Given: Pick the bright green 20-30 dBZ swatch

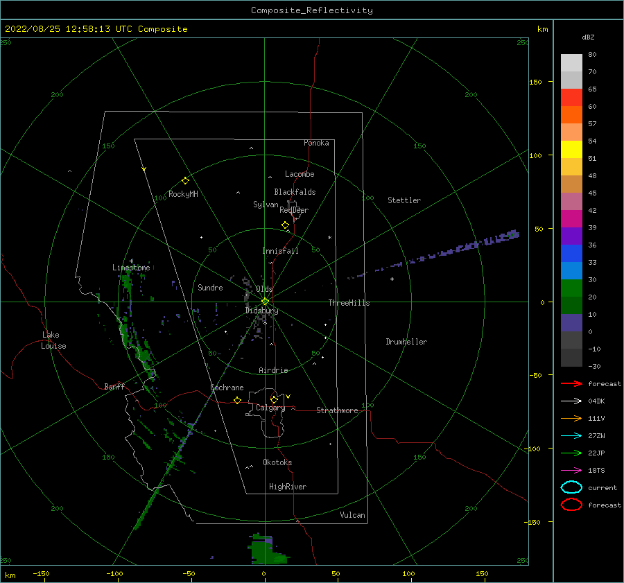Looking at the screenshot, I should [571, 288].
